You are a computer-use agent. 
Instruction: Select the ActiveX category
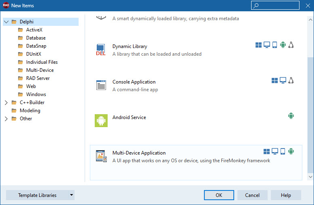pos(34,30)
